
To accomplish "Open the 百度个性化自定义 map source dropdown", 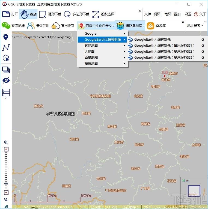I will click(96, 25).
